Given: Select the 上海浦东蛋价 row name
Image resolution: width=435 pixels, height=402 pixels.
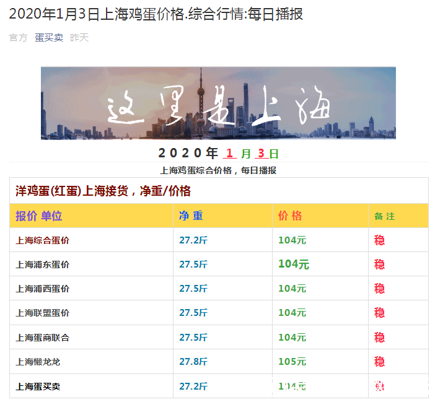Looking at the screenshot, I should click(43, 264).
